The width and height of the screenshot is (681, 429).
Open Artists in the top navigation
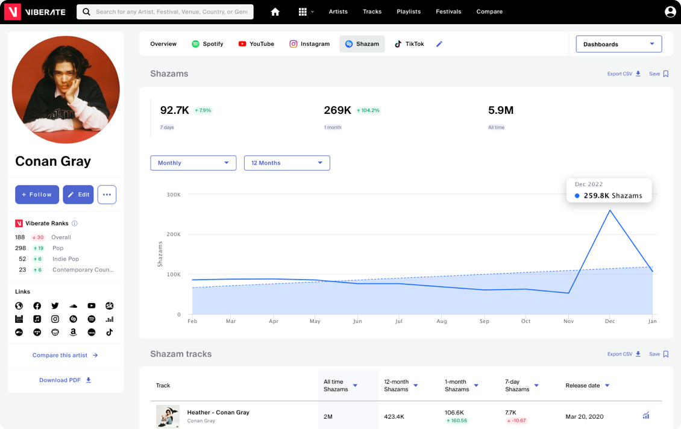tap(338, 11)
